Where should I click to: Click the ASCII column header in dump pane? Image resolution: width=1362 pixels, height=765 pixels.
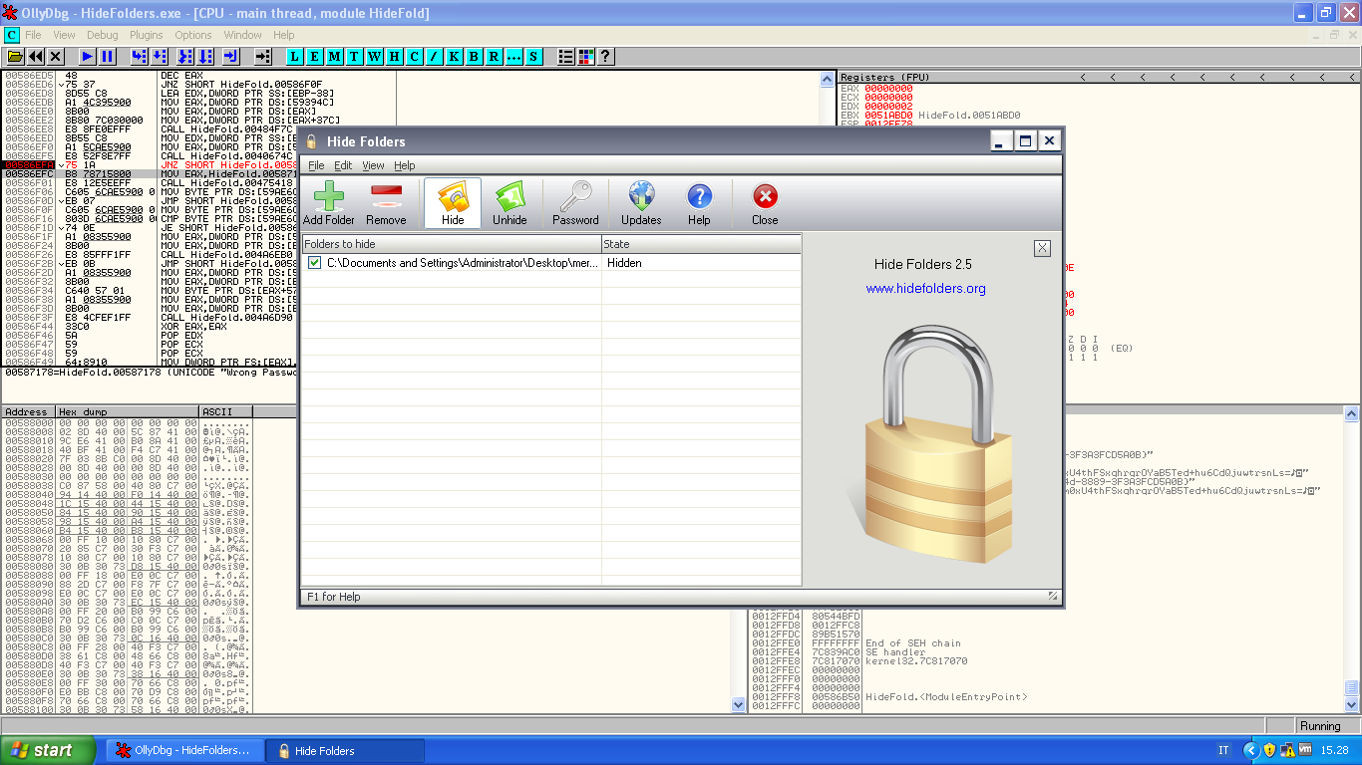click(x=225, y=411)
